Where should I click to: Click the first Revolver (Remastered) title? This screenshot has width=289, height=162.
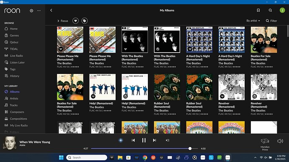[226, 105]
